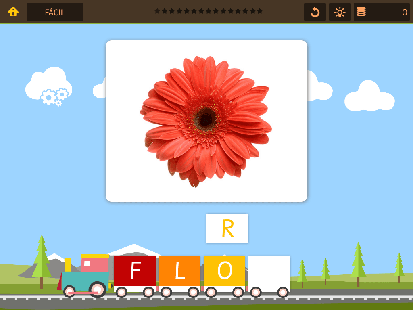Open settings gears in the cloud
Screen dimensions: 413x310
(54, 97)
